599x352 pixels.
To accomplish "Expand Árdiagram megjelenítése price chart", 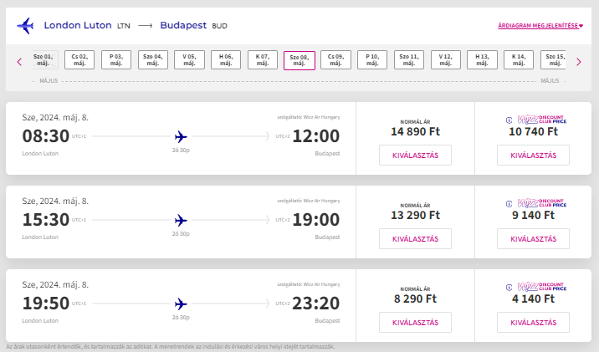I will 540,26.
